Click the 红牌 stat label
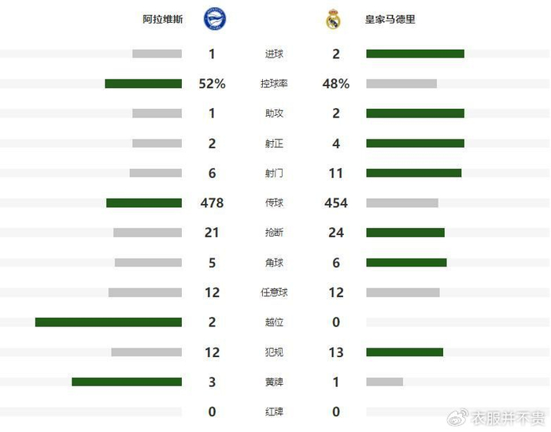This screenshot has height=432, width=551. click(x=275, y=412)
